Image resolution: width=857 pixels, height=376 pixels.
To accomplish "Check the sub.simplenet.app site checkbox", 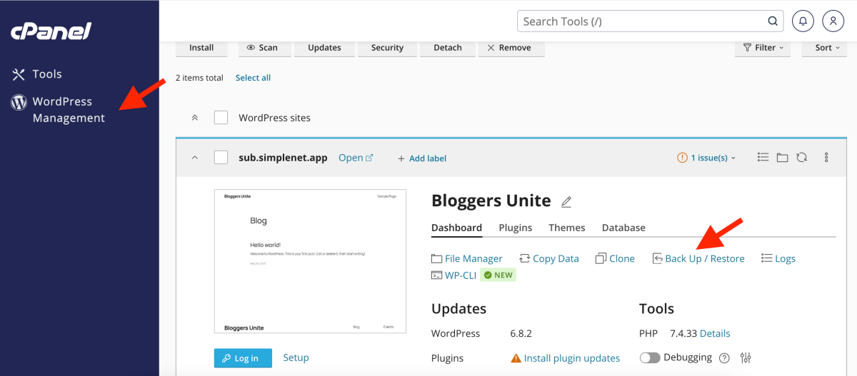I will pos(221,158).
